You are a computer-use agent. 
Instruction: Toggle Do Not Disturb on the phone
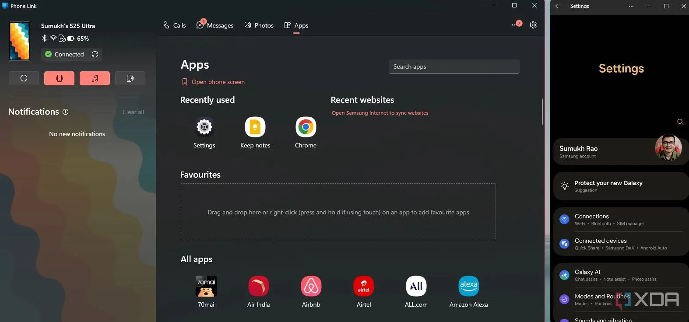coord(24,78)
